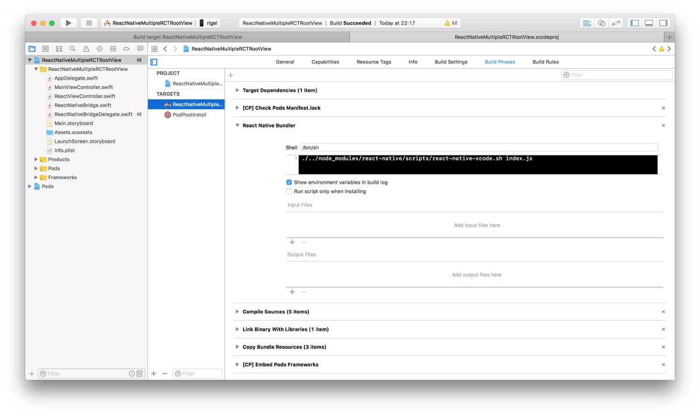
Task: Open the Build Settings tab
Action: tap(451, 62)
